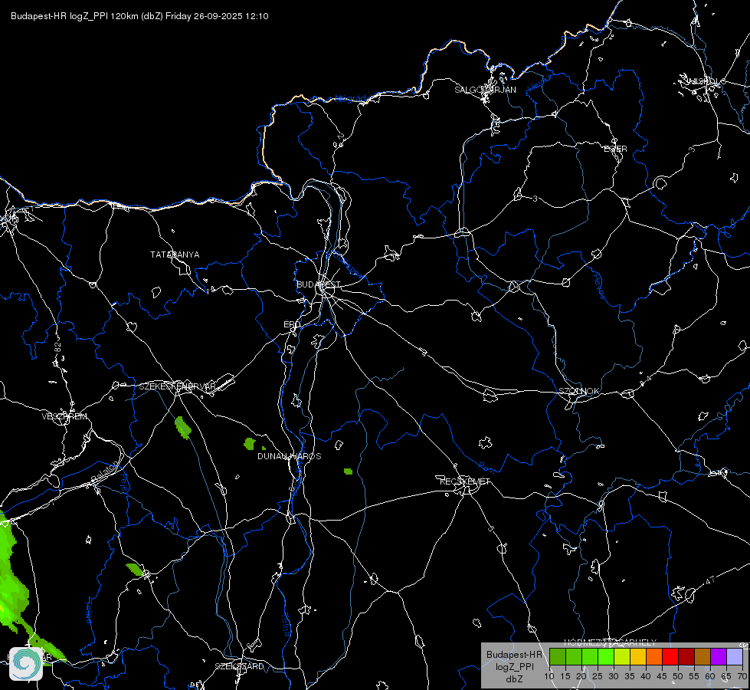
Task: Click the small echo southeast of Dunaújváros
Action: coord(349,472)
